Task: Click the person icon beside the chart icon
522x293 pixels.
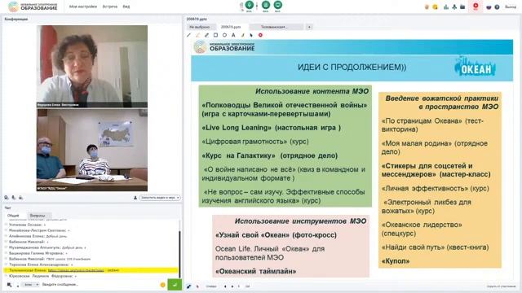Action: coord(454,7)
